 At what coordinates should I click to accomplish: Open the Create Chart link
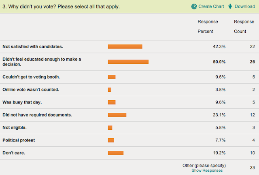coord(210,6)
